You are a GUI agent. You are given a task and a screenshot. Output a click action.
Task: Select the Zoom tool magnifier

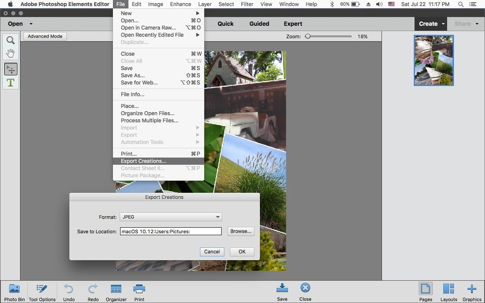pyautogui.click(x=11, y=40)
